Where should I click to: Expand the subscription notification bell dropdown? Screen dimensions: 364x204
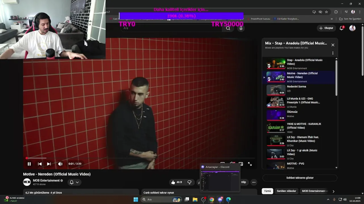point(74,182)
